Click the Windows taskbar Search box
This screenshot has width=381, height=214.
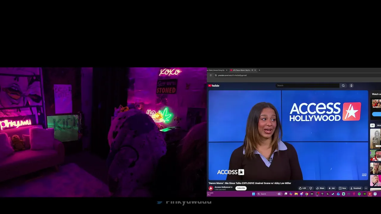(269, 194)
